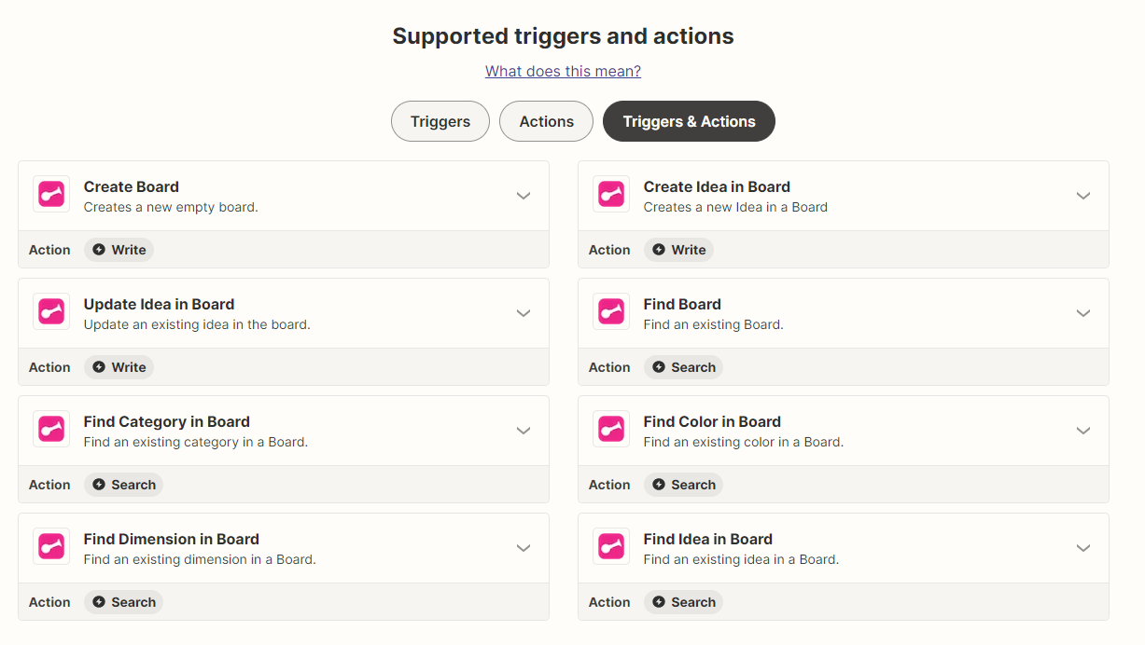Screen dimensions: 1145x645
Task: Expand the Create Board card chevron
Action: pos(524,196)
